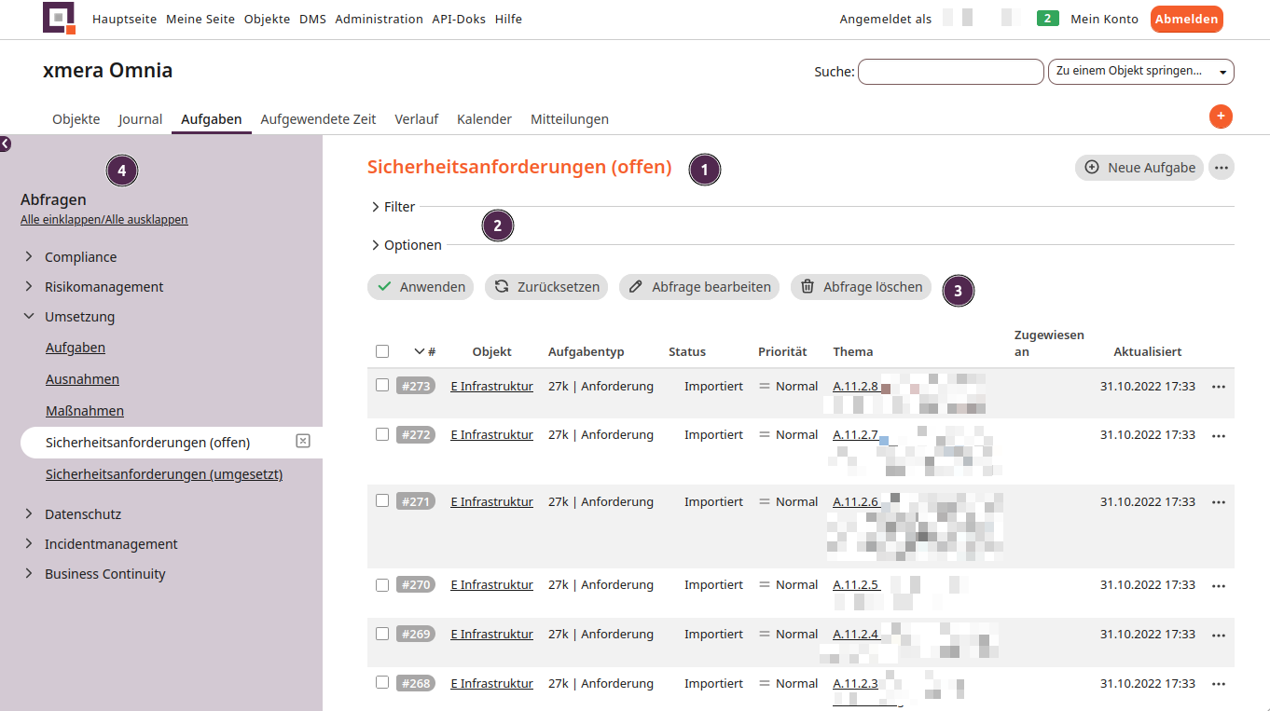
Task: Open actions menu for row #271
Action: pyautogui.click(x=1219, y=502)
